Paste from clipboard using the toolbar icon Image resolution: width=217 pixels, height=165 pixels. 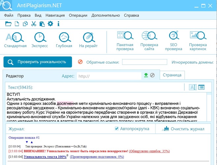pos(42,24)
